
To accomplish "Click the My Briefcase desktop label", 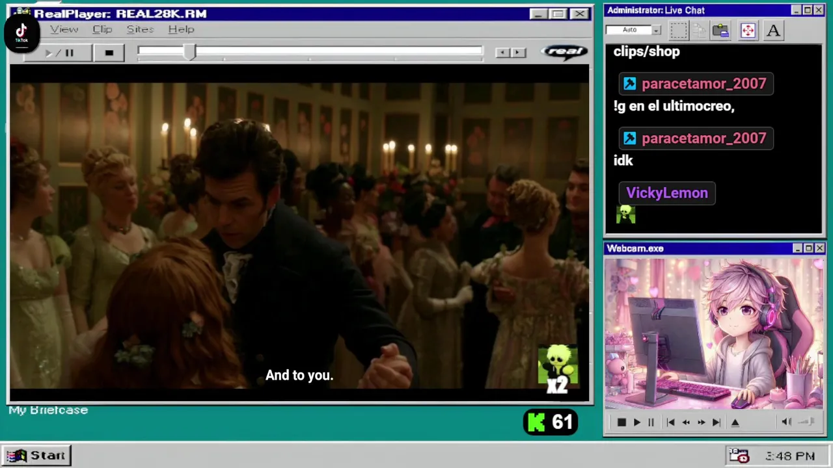I will tap(48, 410).
